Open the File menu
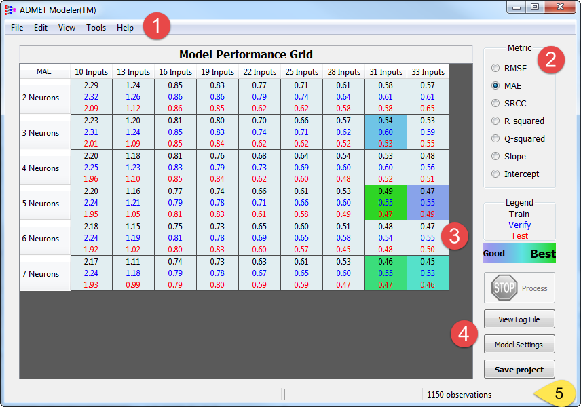Image resolution: width=581 pixels, height=407 pixels. coord(17,28)
